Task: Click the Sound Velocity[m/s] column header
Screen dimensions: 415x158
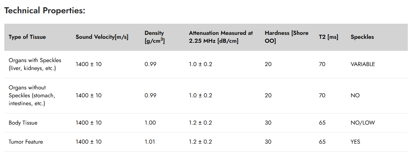Action: (x=102, y=37)
